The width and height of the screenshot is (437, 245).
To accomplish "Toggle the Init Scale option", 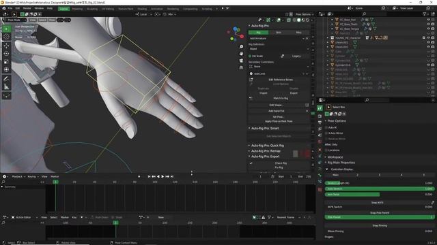I will pos(250,56).
